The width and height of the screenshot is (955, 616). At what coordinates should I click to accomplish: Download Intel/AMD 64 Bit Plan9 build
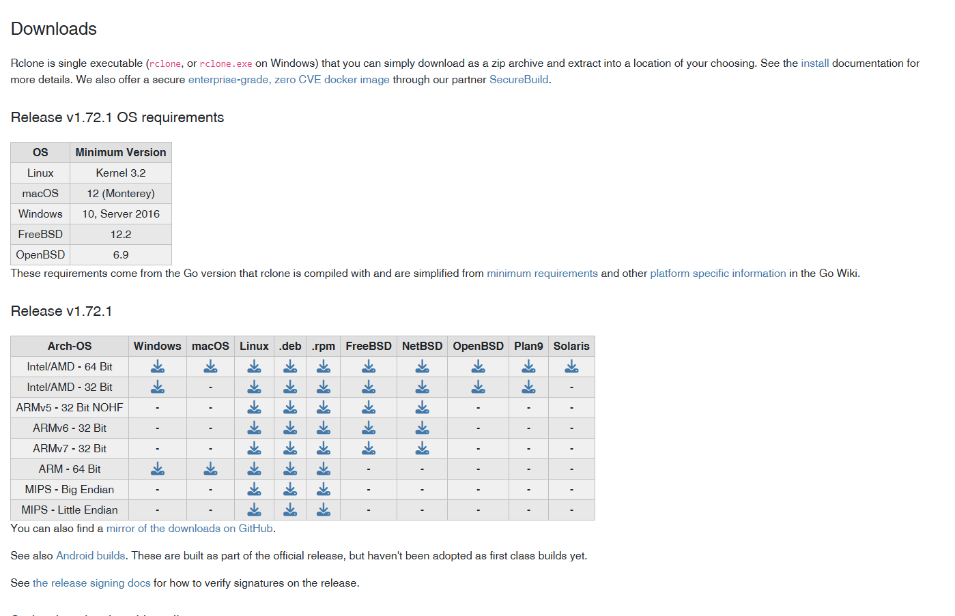coord(528,366)
